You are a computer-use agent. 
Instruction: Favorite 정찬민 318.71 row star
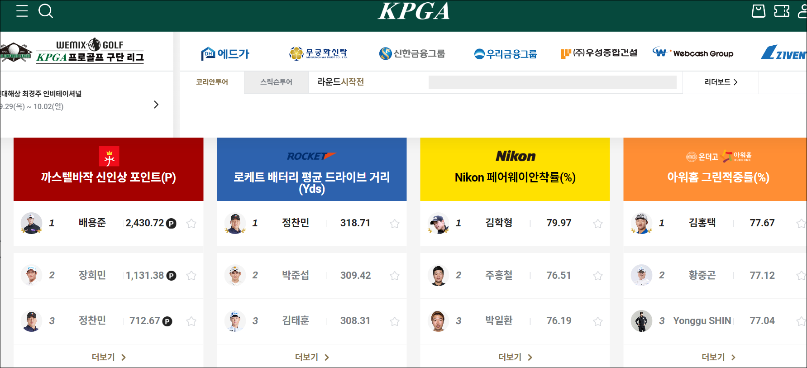click(x=395, y=223)
